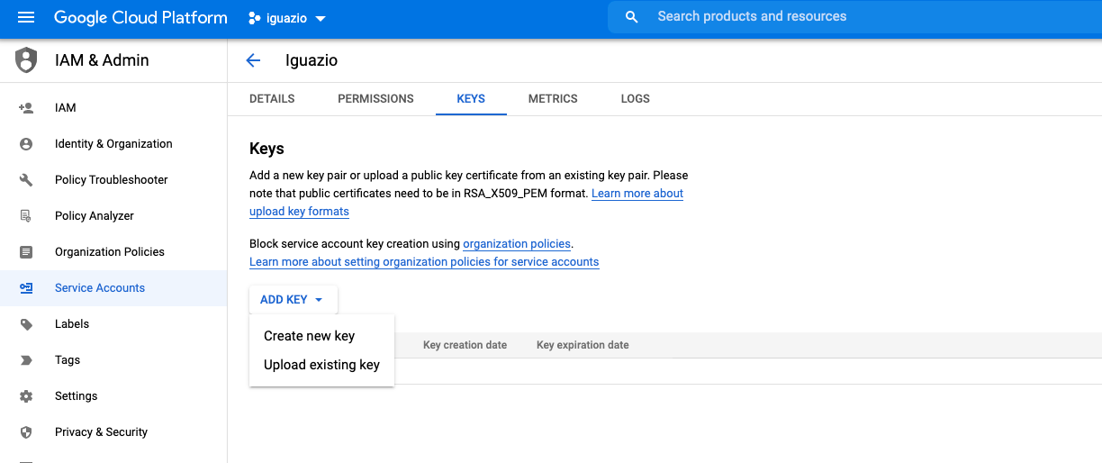The image size is (1102, 463).
Task: Click the IAM add-person icon
Action: click(x=26, y=108)
